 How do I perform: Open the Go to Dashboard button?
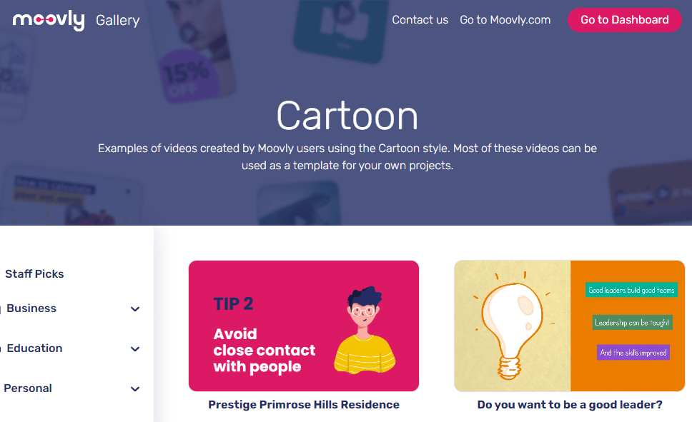[624, 20]
